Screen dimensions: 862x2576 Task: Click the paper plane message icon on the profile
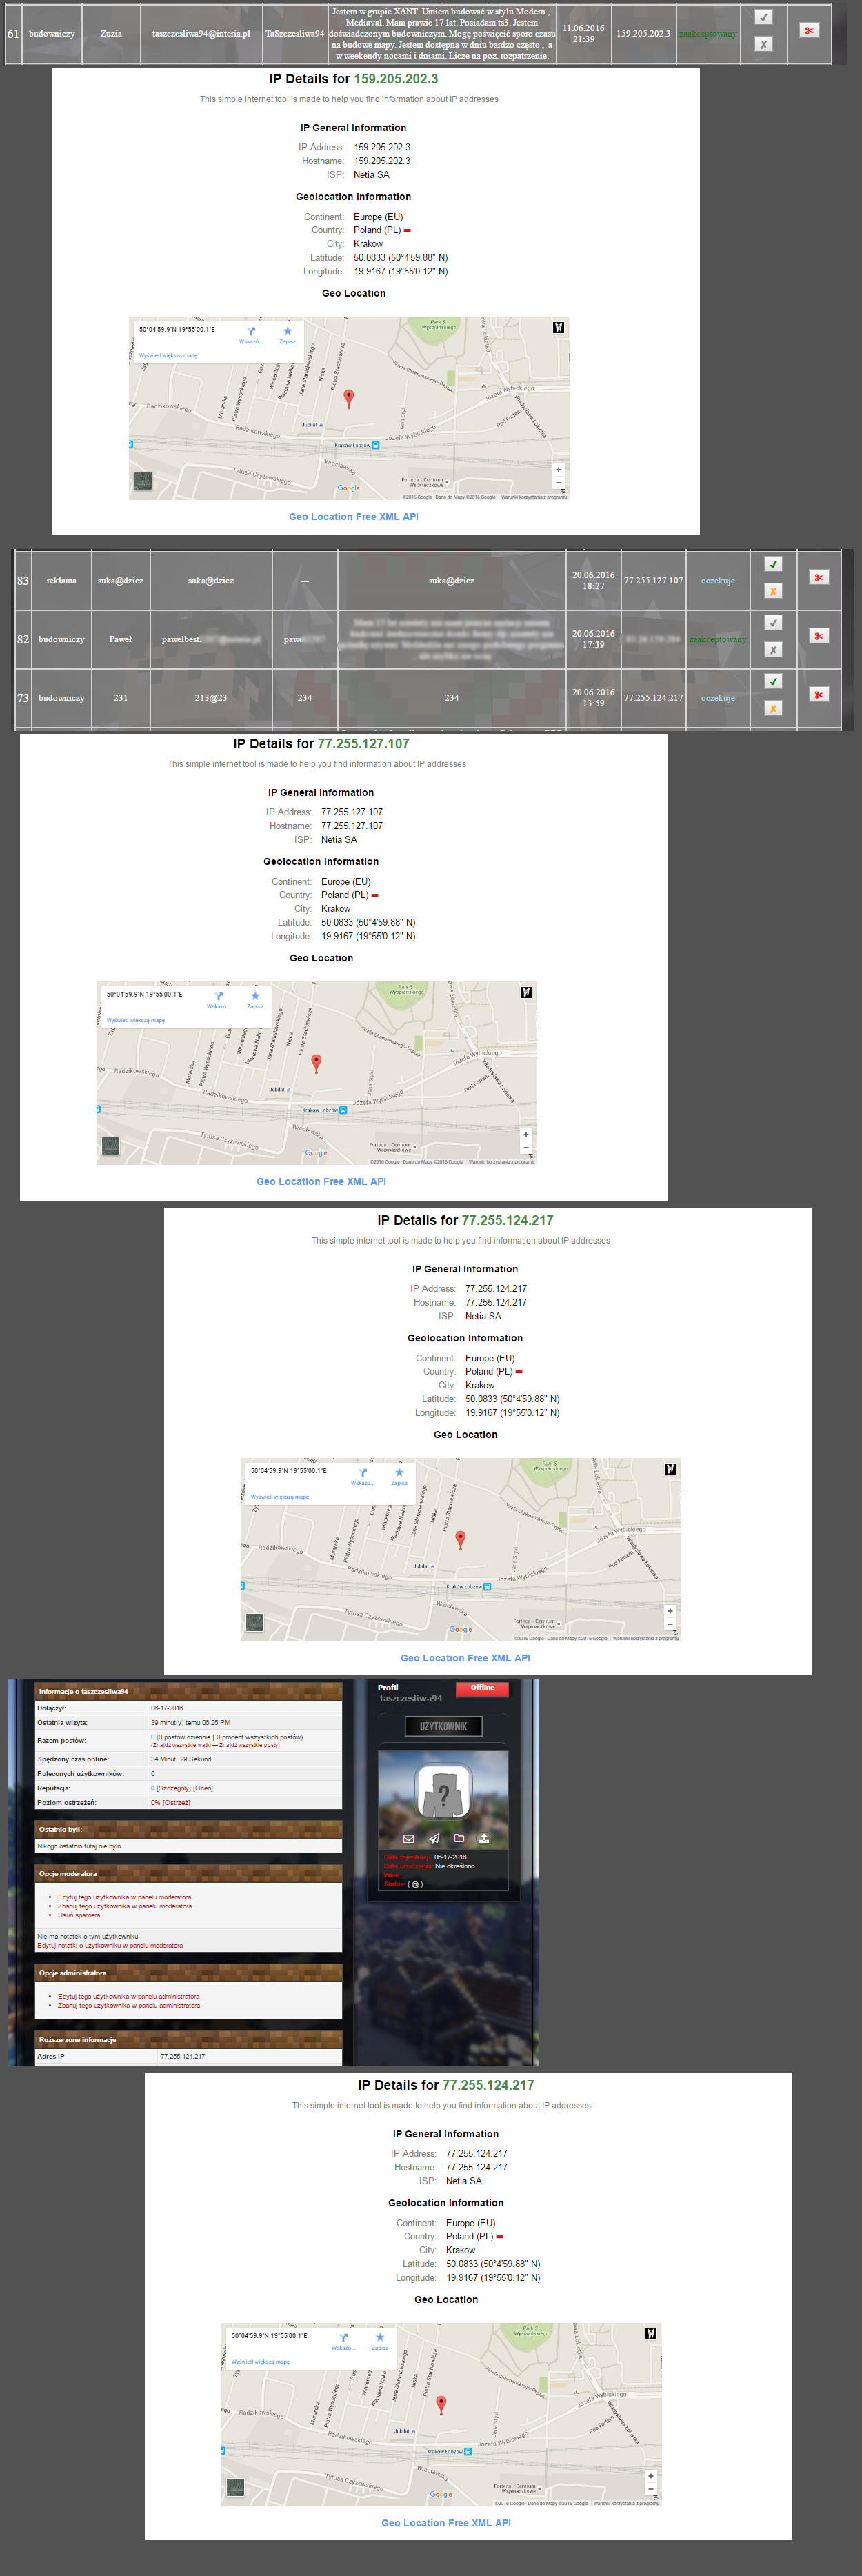[x=433, y=1838]
